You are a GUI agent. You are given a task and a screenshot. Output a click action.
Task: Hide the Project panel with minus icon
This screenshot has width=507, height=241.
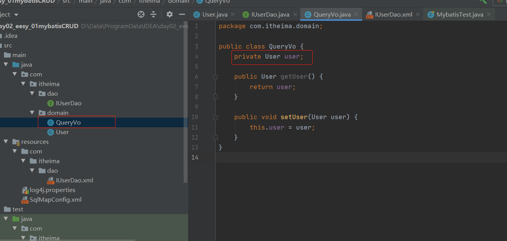tap(182, 14)
